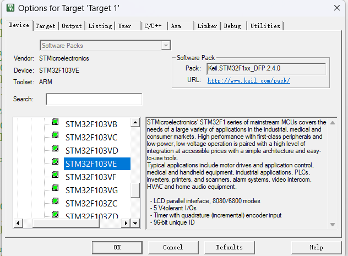Click the device list vertical scrollbar thumb
Image resolution: width=348 pixels, height=256 pixels.
(135, 190)
